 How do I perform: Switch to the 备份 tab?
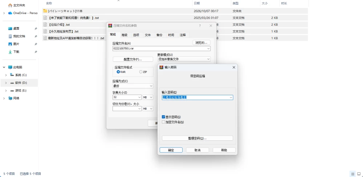coord(159,35)
